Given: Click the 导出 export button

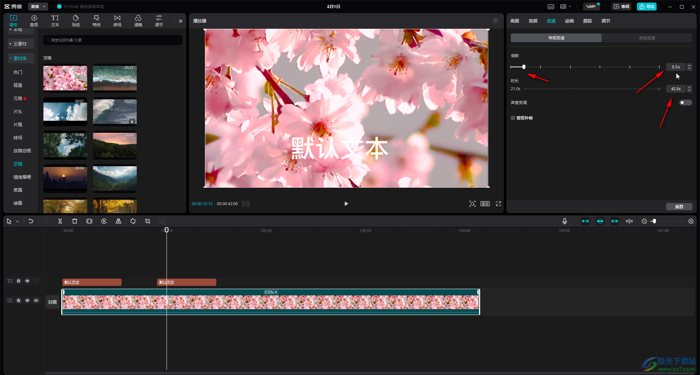Looking at the screenshot, I should point(647,7).
